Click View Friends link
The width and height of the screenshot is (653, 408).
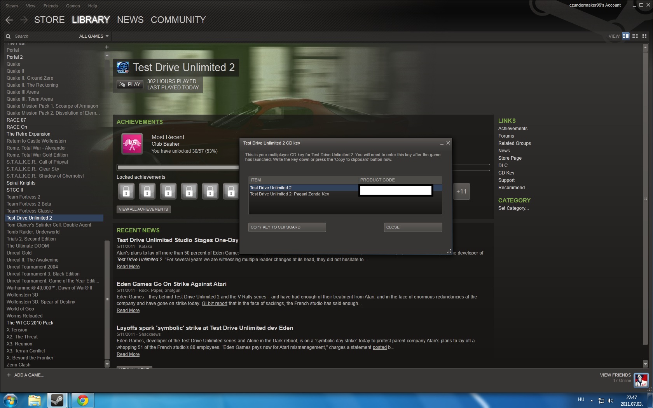615,375
